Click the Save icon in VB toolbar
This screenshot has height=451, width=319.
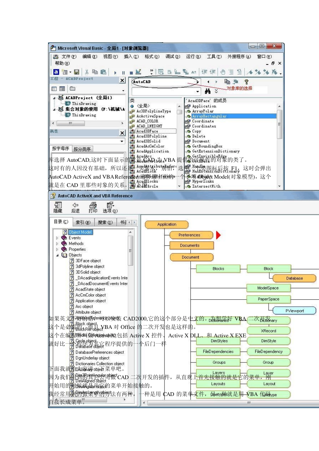click(x=77, y=72)
